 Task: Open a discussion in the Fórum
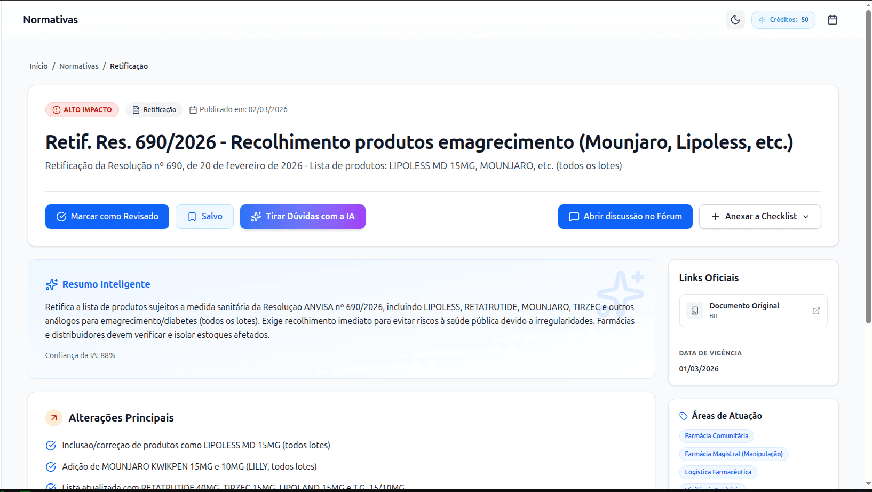point(625,217)
